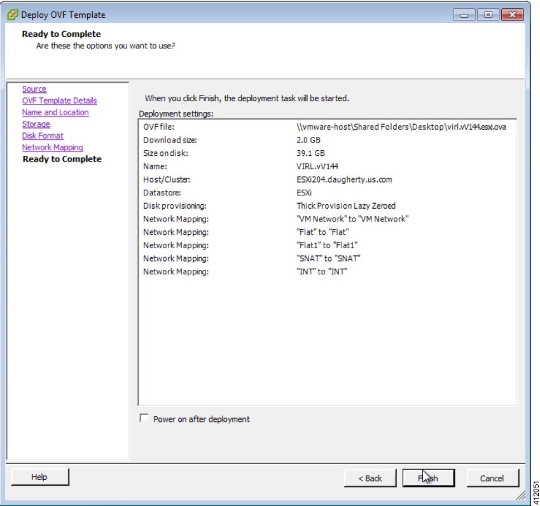The height and width of the screenshot is (506, 540).
Task: Open the Storage step link
Action: [36, 124]
